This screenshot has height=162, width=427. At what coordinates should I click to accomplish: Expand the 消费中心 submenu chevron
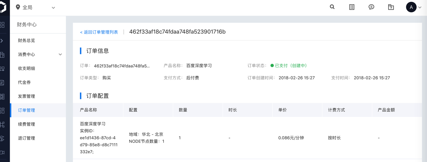point(60,54)
